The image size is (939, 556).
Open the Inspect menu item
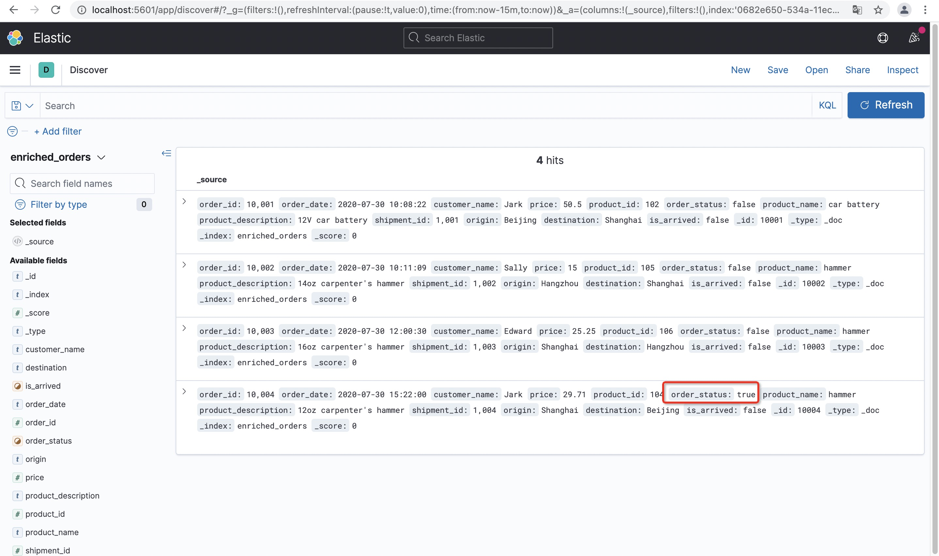coord(902,70)
